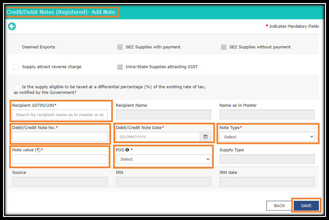Image resolution: width=329 pixels, height=220 pixels.
Task: Click the teal back arrow icon
Action: click(12, 26)
